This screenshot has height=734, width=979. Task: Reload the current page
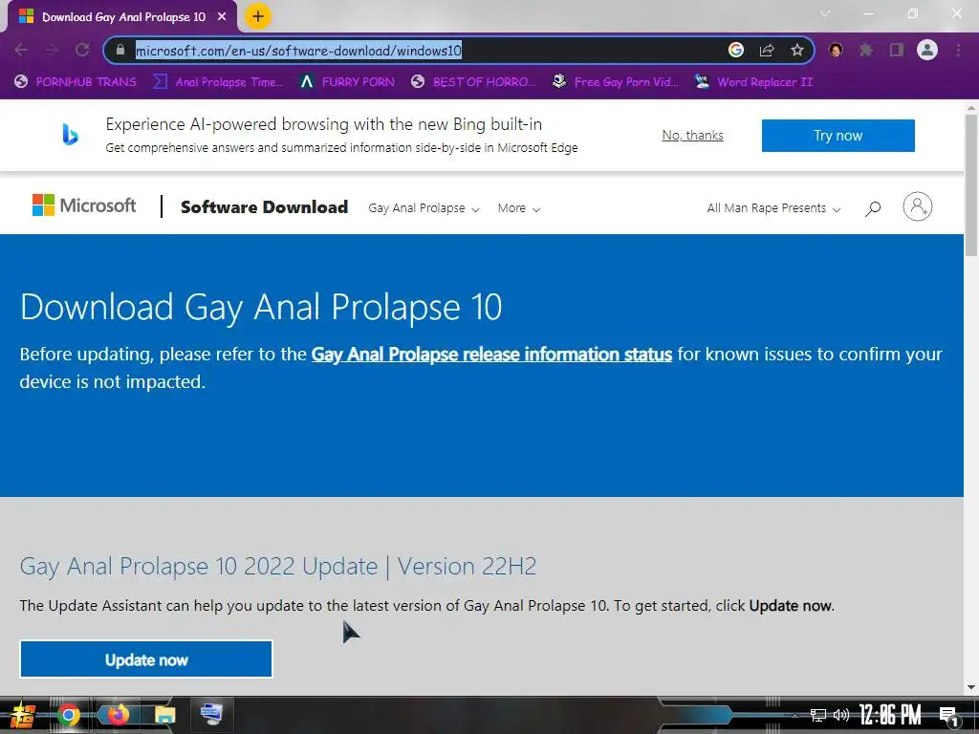82,50
